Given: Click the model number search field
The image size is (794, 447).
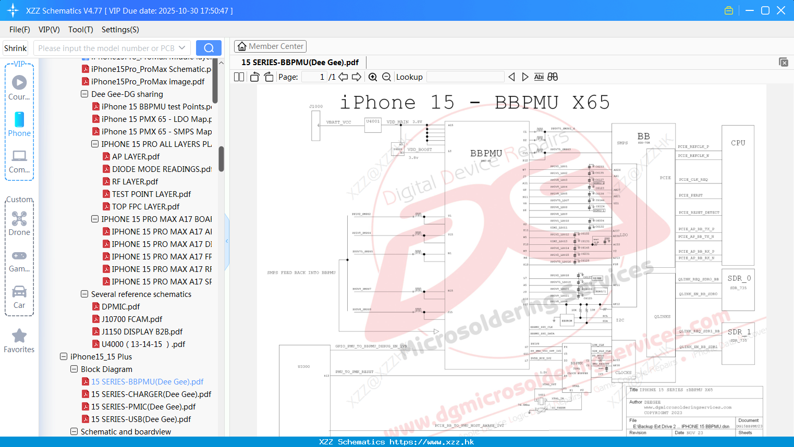Looking at the screenshot, I should (x=106, y=48).
